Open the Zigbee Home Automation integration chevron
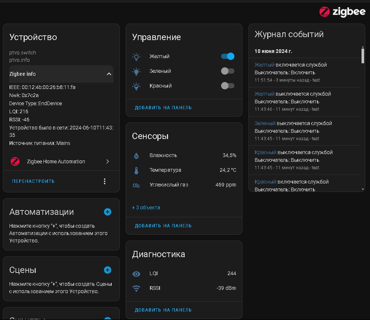 108,161
